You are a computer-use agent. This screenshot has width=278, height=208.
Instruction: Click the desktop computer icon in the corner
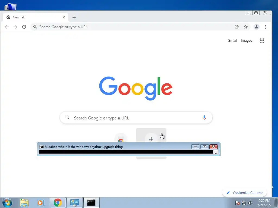point(10,7)
